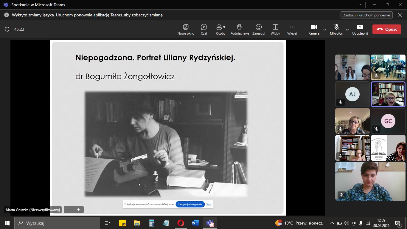Viewport: 407px width, 229px height.
Task: Open Word from the Windows taskbar
Action: click(x=195, y=223)
